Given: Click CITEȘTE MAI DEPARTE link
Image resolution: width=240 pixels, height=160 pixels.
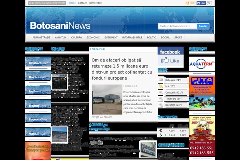Looking at the screenshot, I should [102, 117].
